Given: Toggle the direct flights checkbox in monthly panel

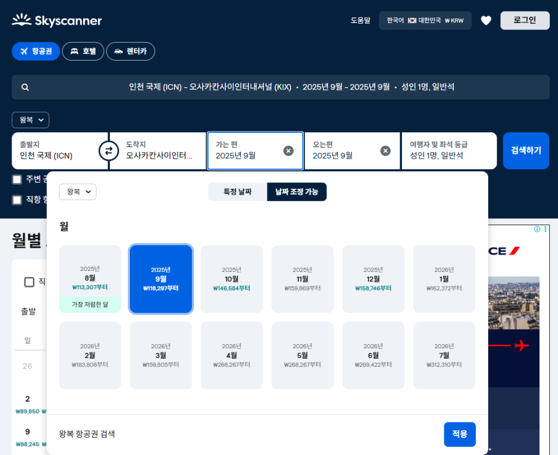Looking at the screenshot, I should (x=29, y=282).
